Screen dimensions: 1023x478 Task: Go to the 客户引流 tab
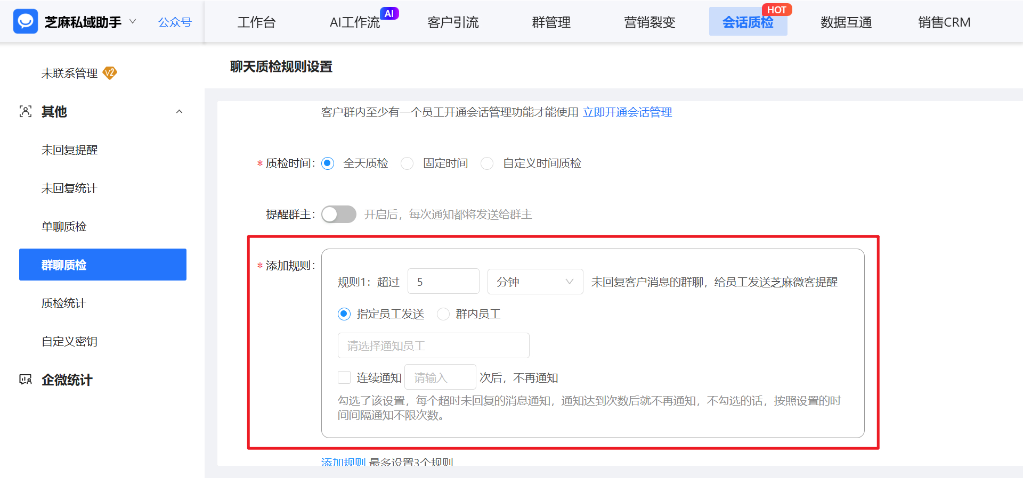[453, 22]
